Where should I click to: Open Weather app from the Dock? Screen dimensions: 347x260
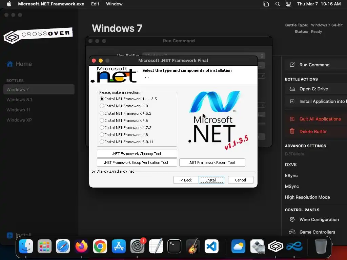pyautogui.click(x=238, y=246)
